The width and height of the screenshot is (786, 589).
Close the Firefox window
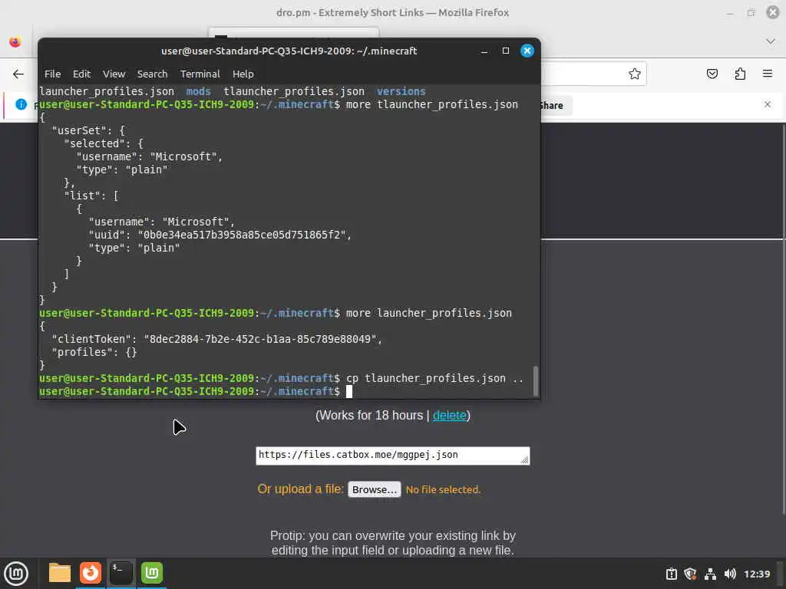pos(773,12)
